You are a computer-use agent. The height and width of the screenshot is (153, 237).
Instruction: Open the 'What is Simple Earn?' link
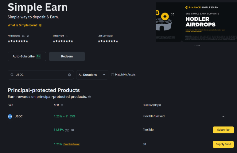tap(22, 25)
